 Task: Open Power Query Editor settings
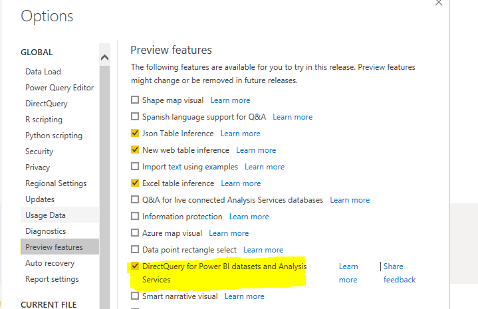click(x=59, y=88)
